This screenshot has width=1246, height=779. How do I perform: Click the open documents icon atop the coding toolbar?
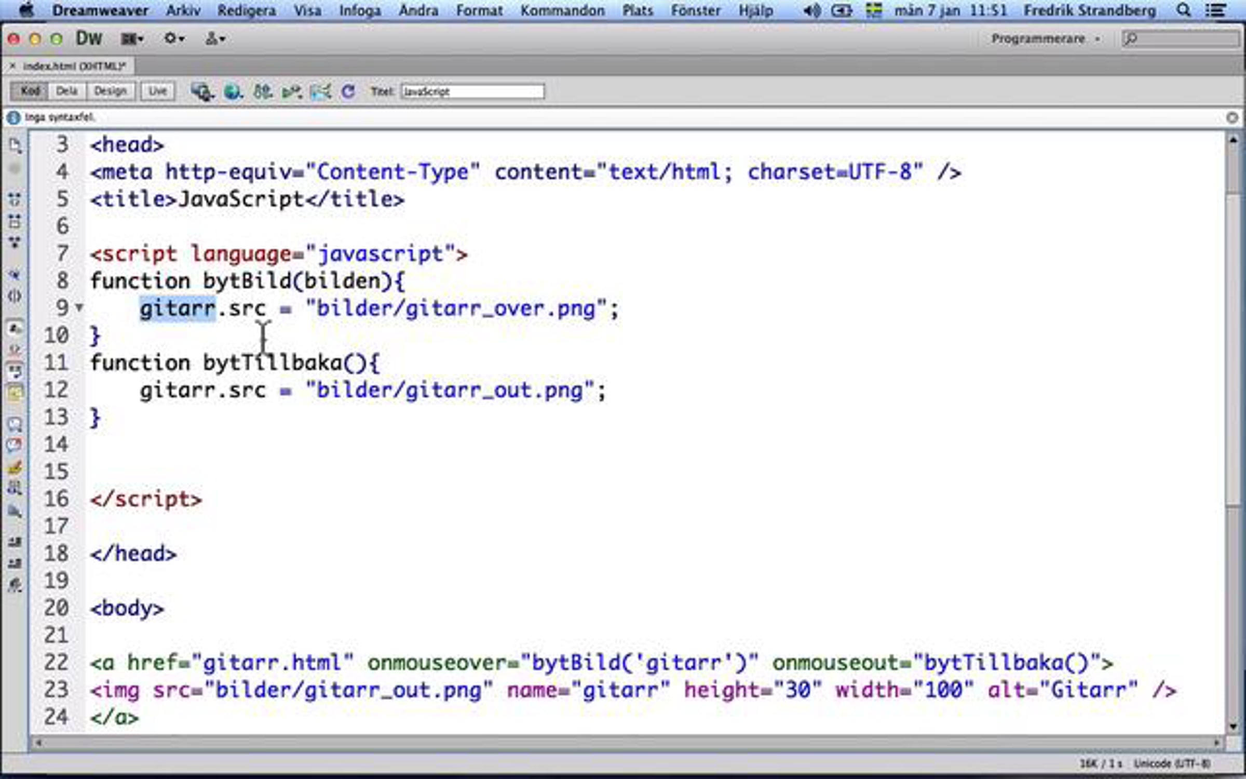pos(15,146)
